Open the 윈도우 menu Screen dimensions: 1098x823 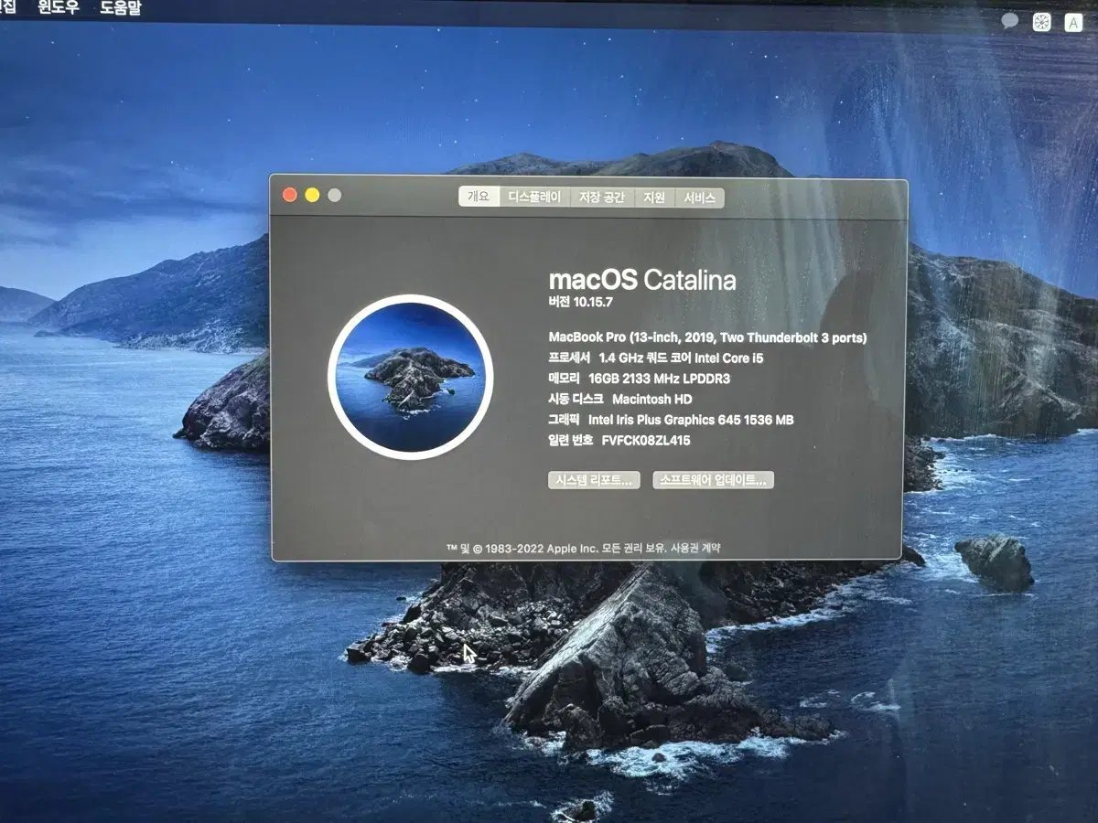[x=58, y=7]
